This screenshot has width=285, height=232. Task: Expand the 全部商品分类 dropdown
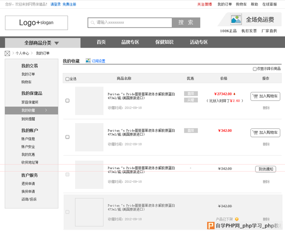42,43
